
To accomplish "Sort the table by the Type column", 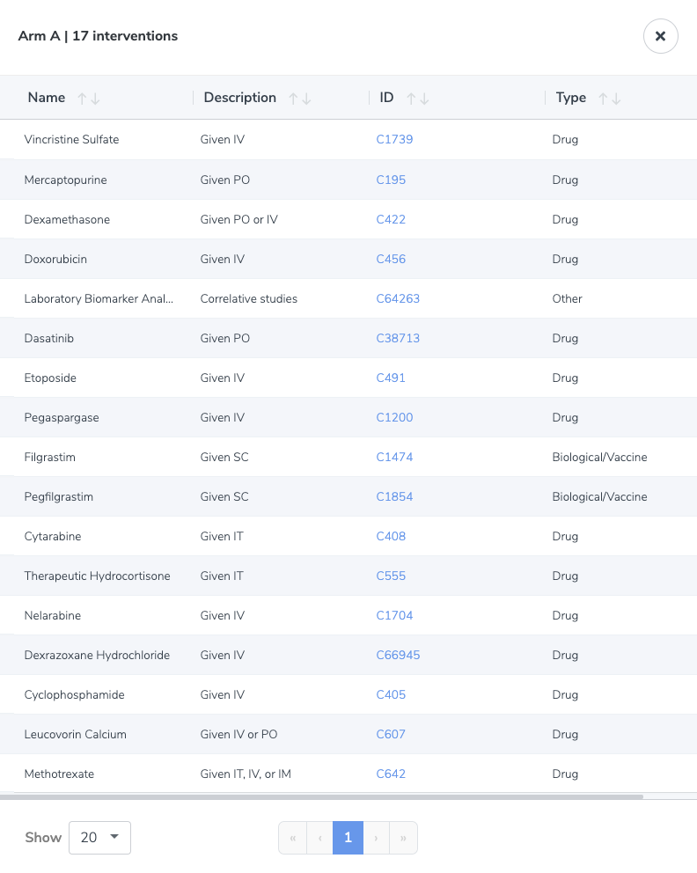I will (609, 99).
